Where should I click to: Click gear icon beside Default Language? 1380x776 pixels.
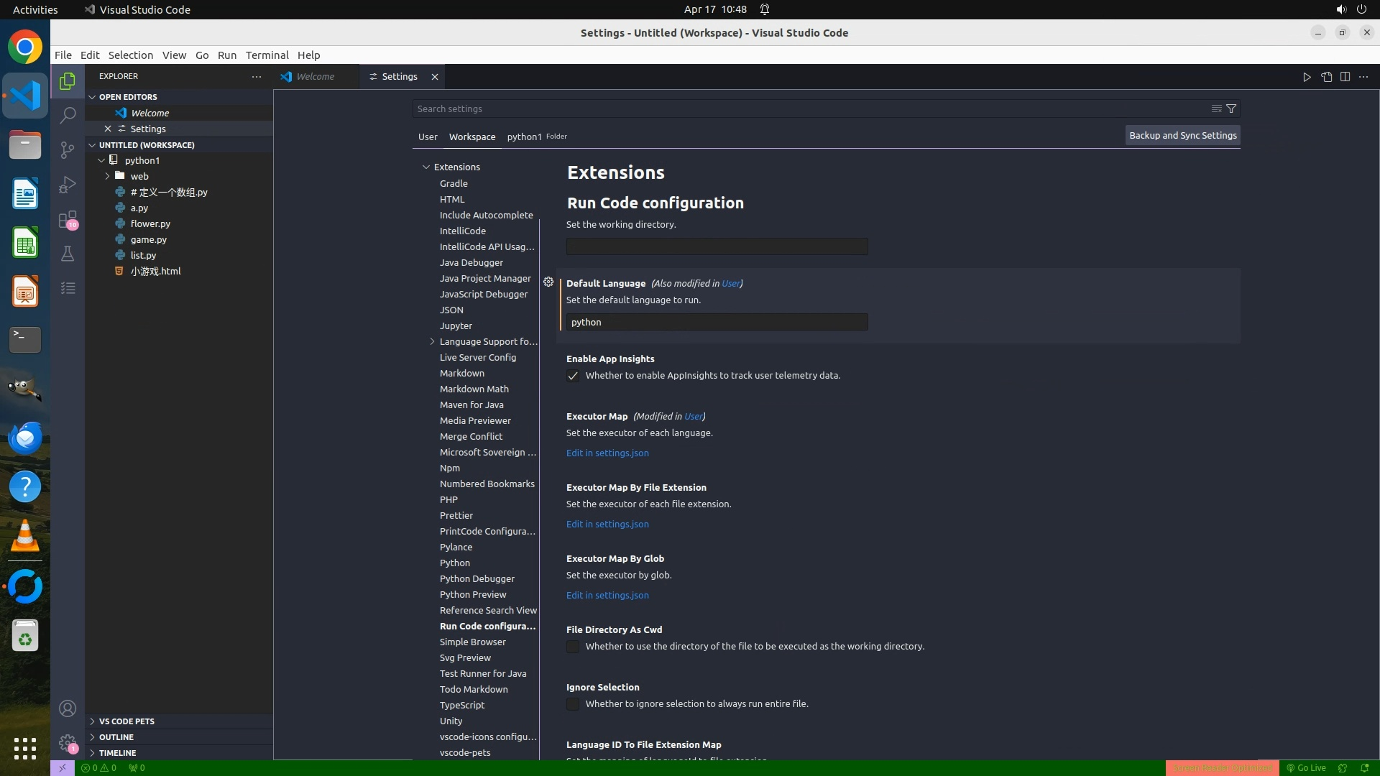pyautogui.click(x=548, y=282)
